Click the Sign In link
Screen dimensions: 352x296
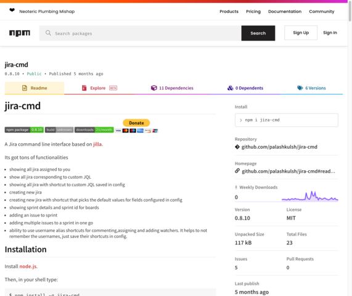(x=330, y=33)
